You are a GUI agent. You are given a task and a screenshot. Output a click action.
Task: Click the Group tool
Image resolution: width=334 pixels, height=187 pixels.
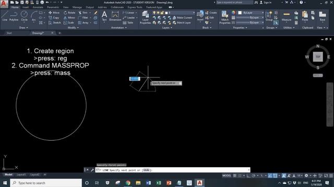coord(269,16)
